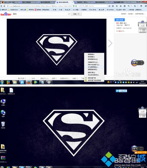Image resolution: width=147 pixels, height=168 pixels.
Task: Click the Network desktop icon
Action: 3,113
